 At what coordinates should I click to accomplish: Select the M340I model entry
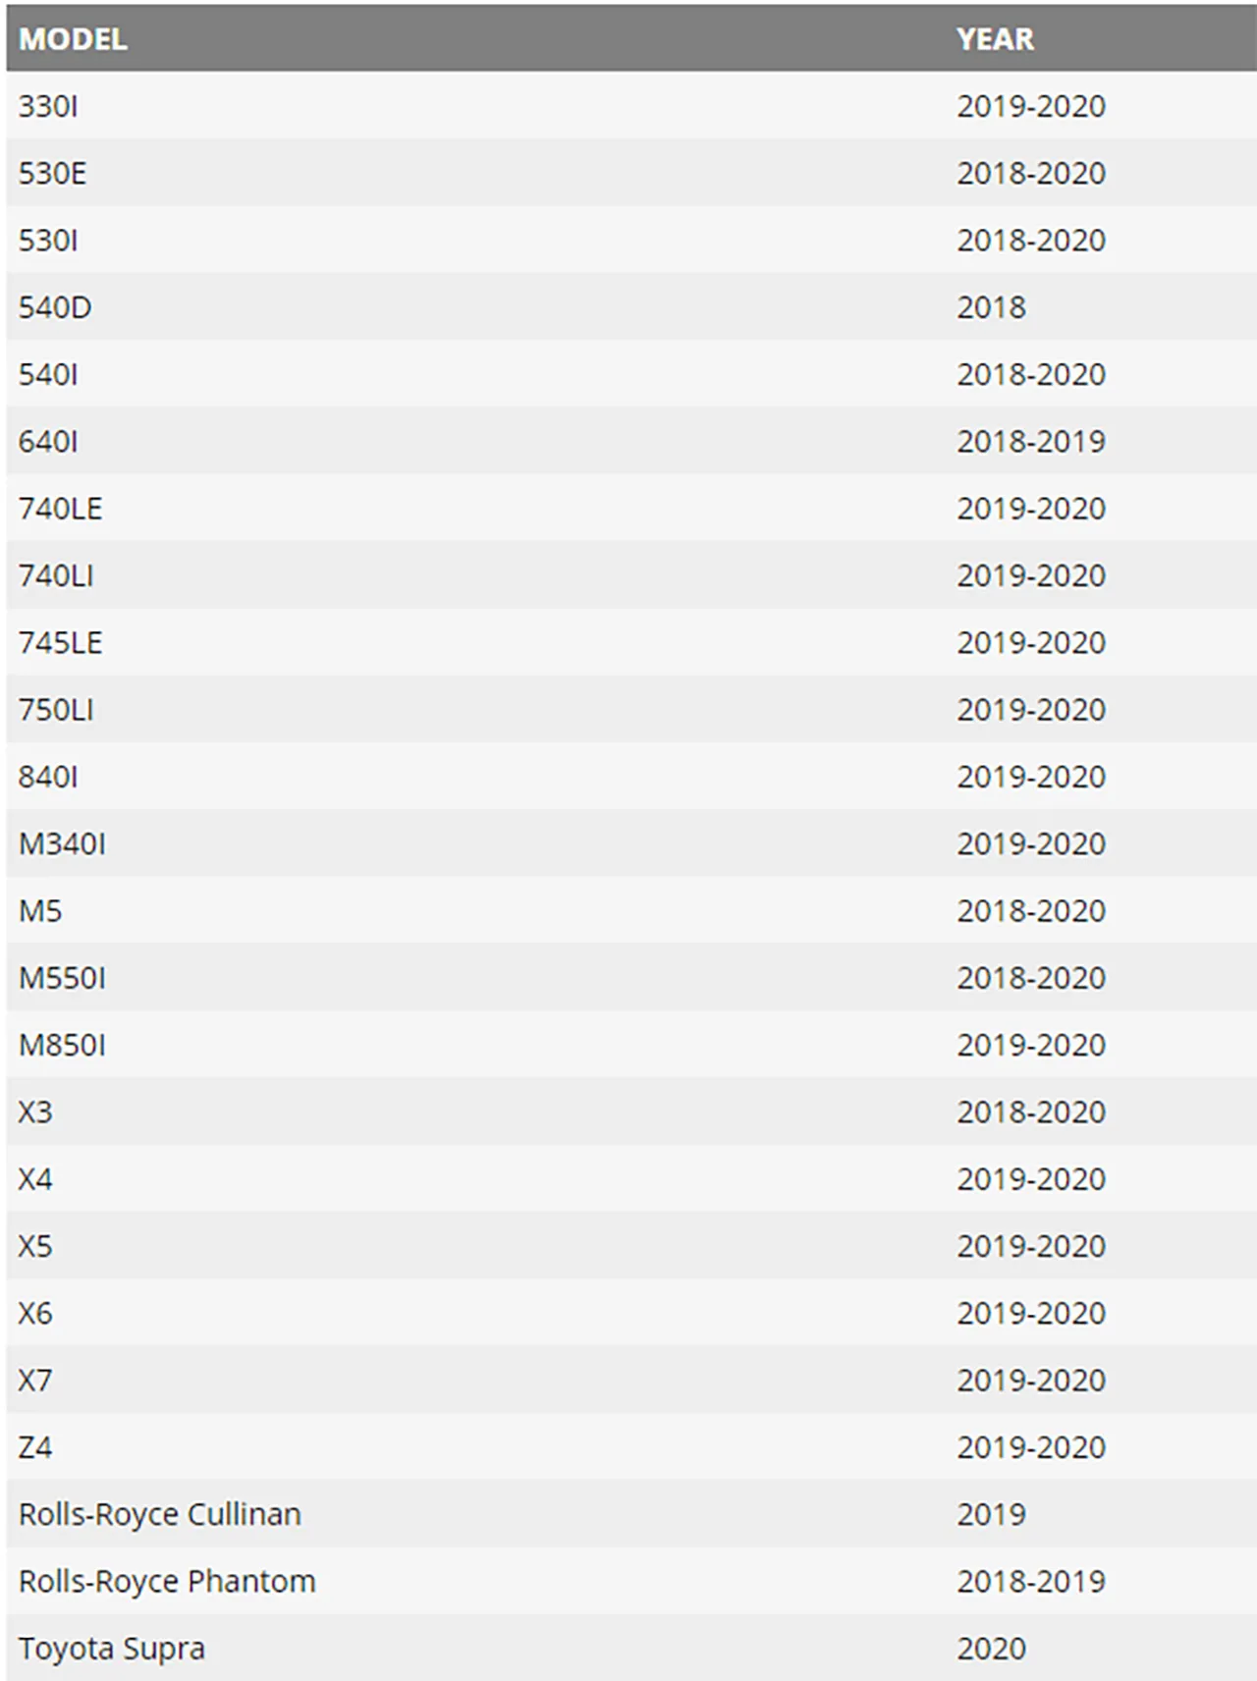pyautogui.click(x=62, y=844)
